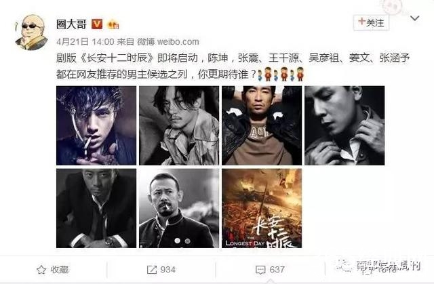Viewport: 434px width, 284px height.
Task: Expand the post options chevron menu
Action: click(414, 18)
